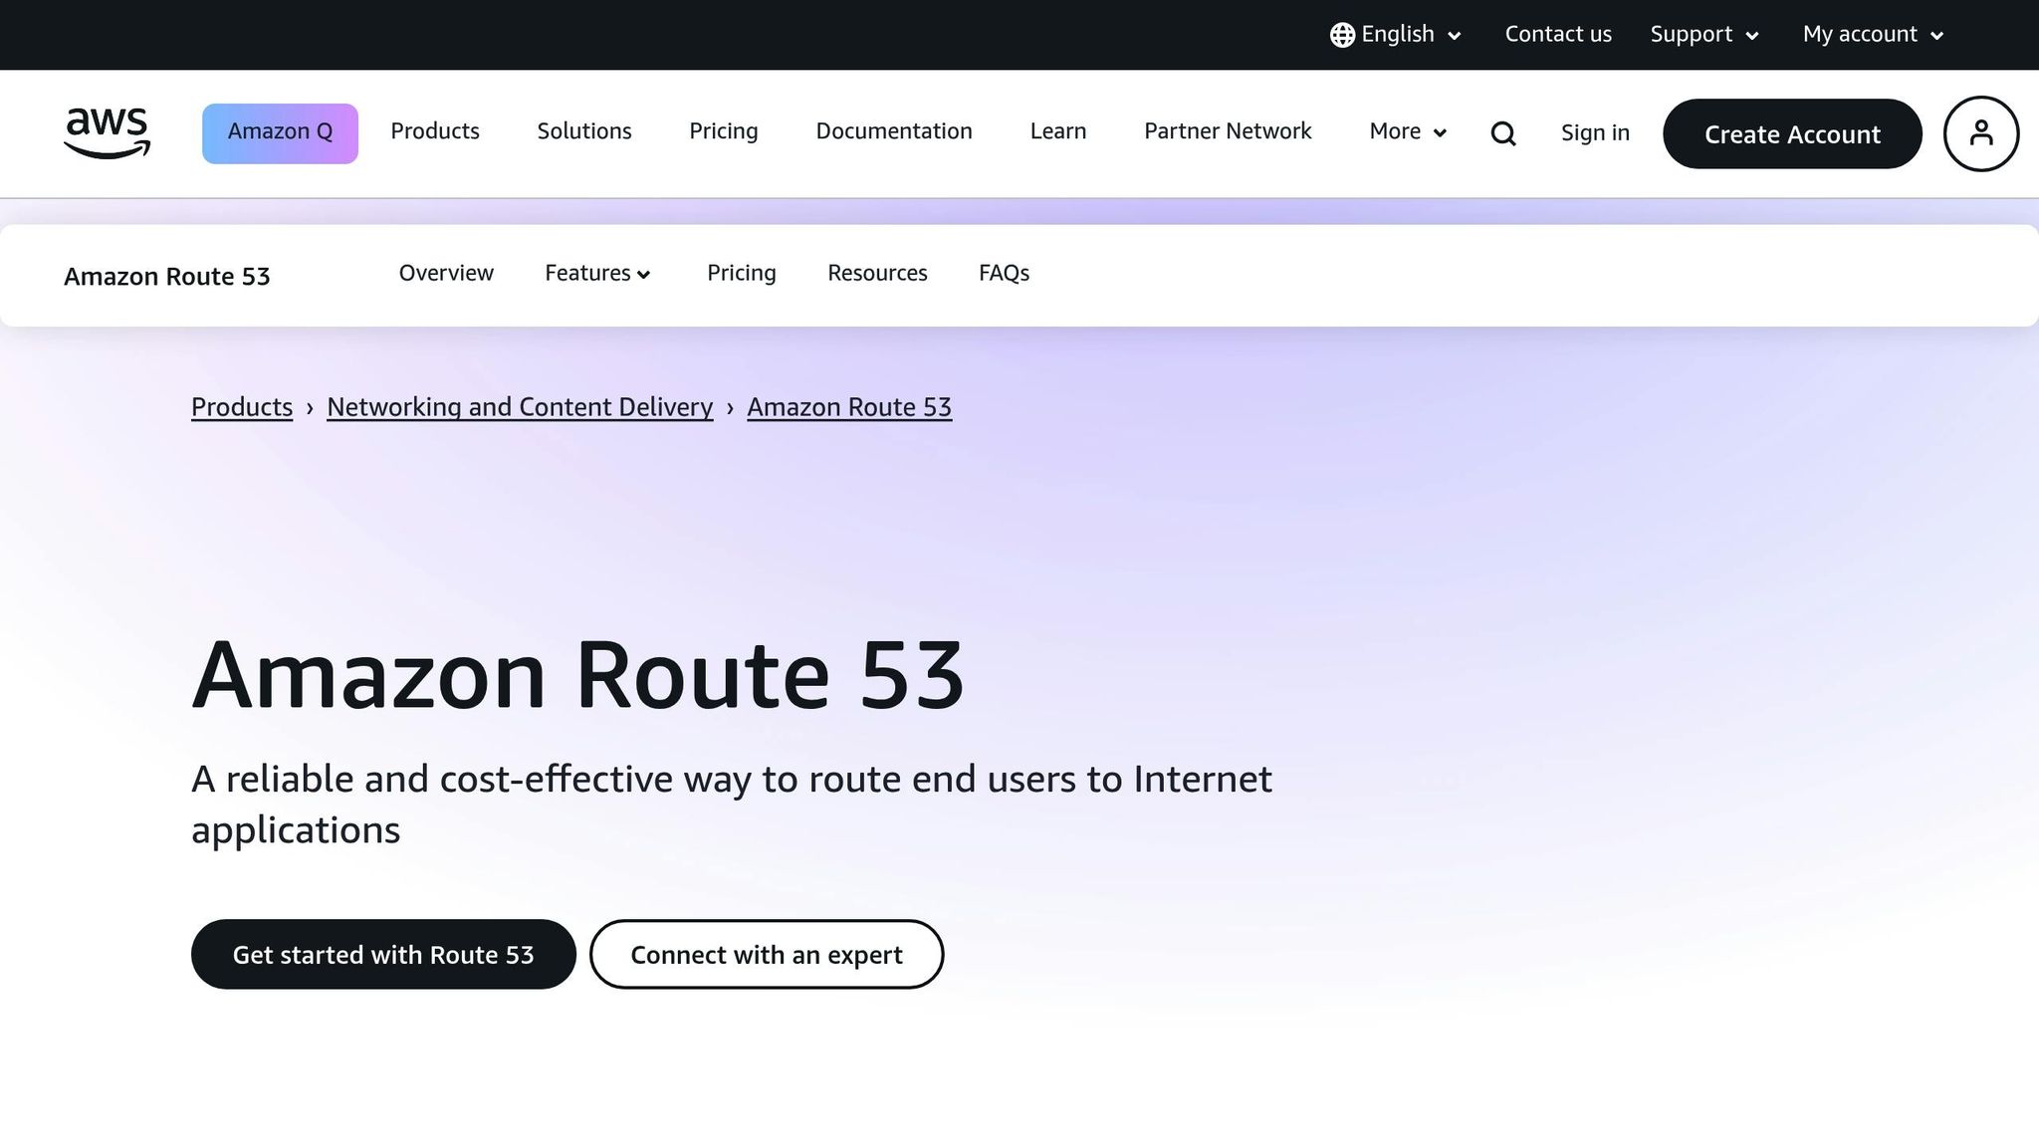
Task: Click the user profile avatar icon
Action: [1981, 133]
